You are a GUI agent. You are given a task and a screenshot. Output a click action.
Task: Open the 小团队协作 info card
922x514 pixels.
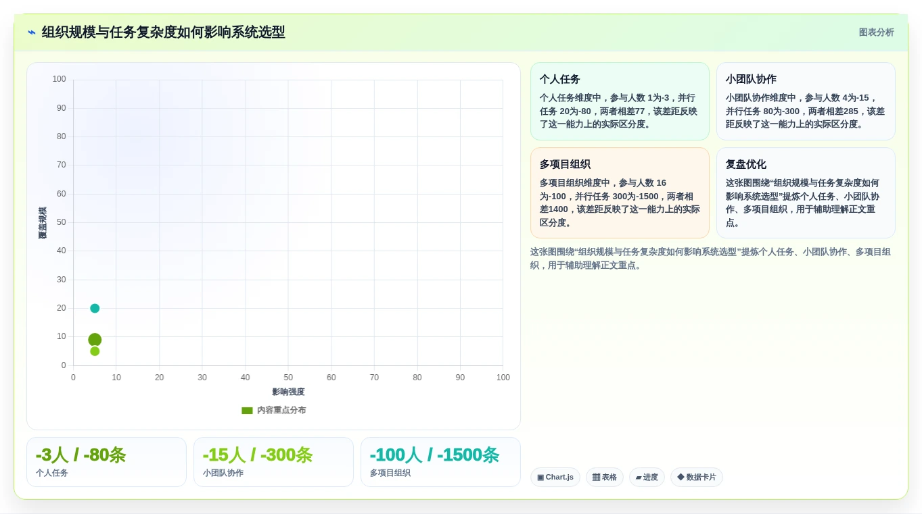pos(806,101)
